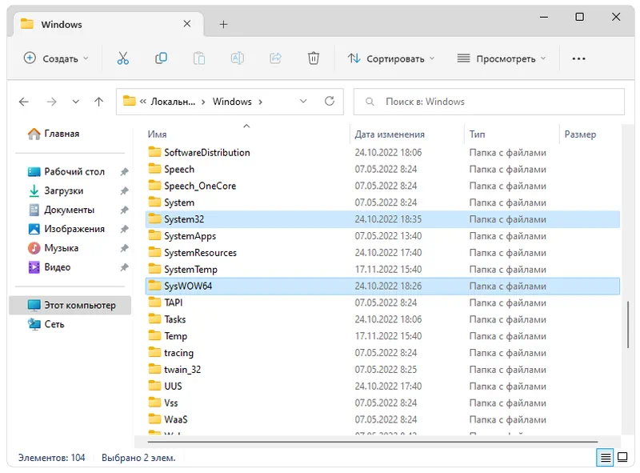Open the Создать dropdown menu
Viewport: 640px width, 473px height.
[x=56, y=58]
